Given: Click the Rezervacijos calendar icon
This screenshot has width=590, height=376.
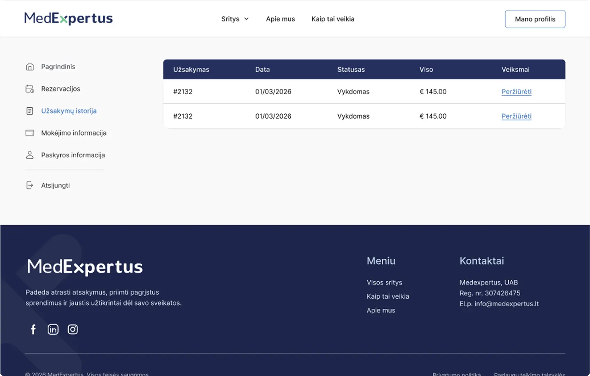Looking at the screenshot, I should point(30,89).
